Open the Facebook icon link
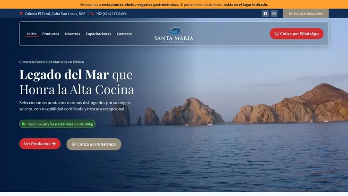The width and height of the screenshot is (348, 196). pos(265,14)
